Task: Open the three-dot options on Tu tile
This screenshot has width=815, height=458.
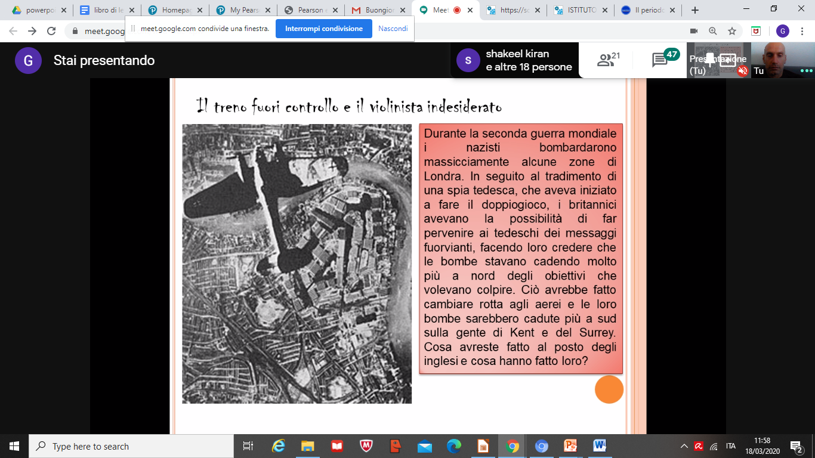Action: pyautogui.click(x=807, y=71)
